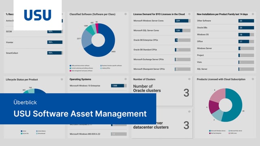This screenshot has height=146, width=260.
Task: Click the Microsoft Windows 10 Enterprise bar
Action: click(x=119, y=86)
